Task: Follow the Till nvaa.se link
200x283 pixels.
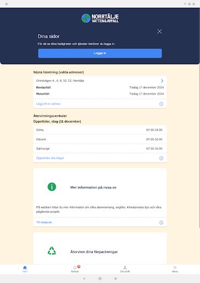Action: point(44,222)
